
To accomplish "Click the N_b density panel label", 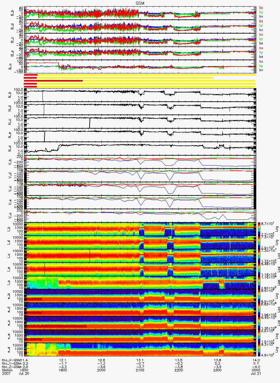I will pyautogui.click(x=10, y=95).
